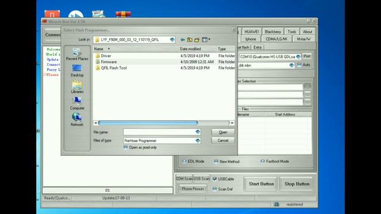This screenshot has width=381, height=214.
Task: Click the File name input field
Action: [159, 132]
